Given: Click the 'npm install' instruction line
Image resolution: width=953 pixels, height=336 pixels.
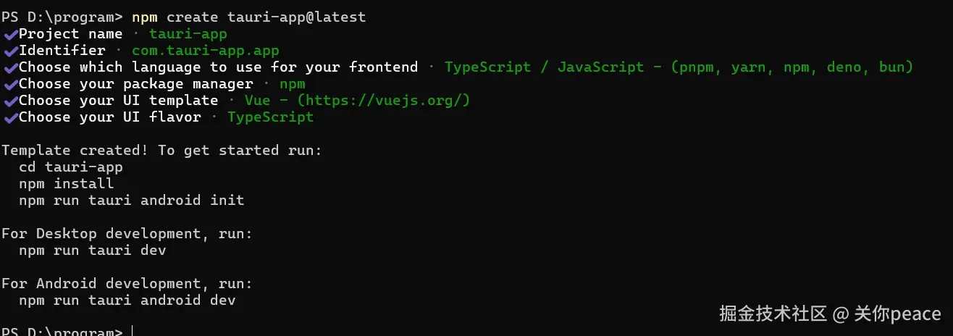Looking at the screenshot, I should [x=66, y=184].
